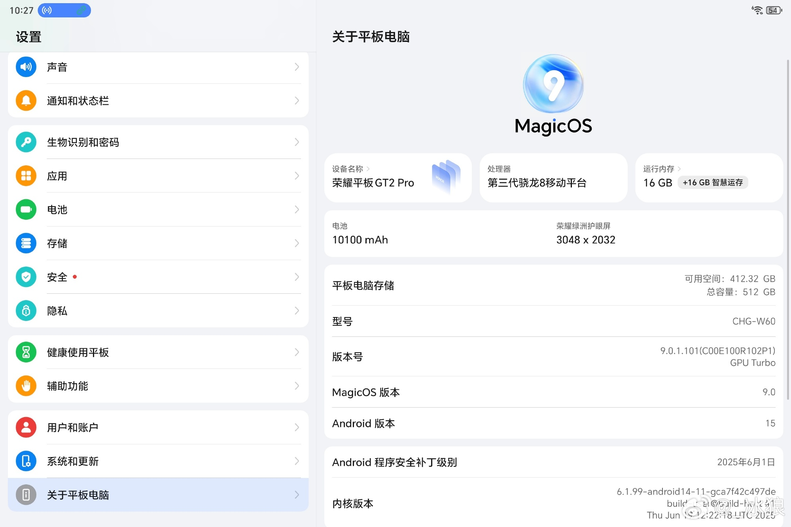
Task: Expand chevron on 系统和更新 row
Action: (297, 461)
